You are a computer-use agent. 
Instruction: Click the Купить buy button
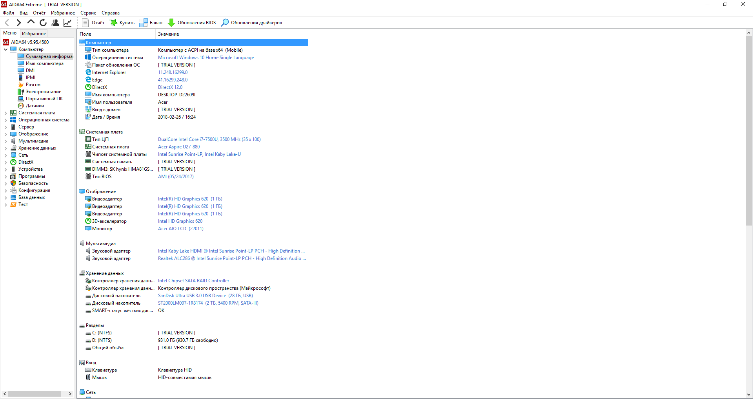point(122,23)
